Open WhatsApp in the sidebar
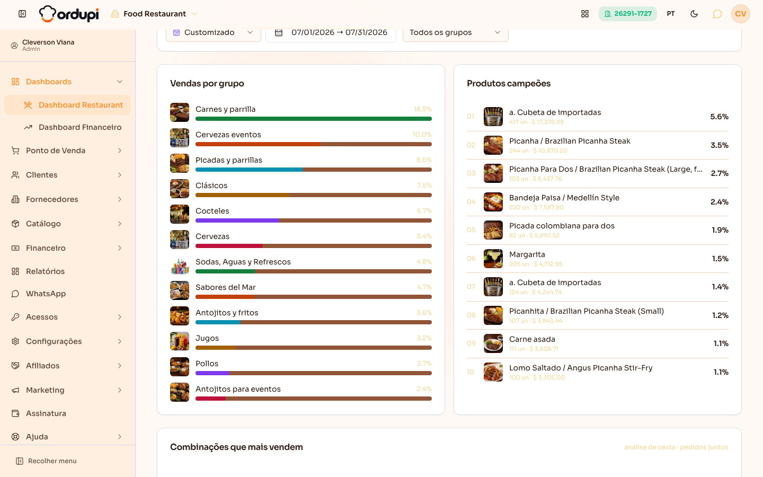The width and height of the screenshot is (763, 477). click(67, 294)
